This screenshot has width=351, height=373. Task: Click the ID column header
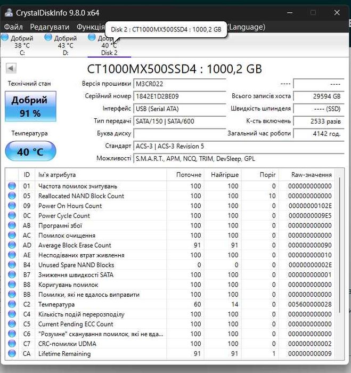27,175
